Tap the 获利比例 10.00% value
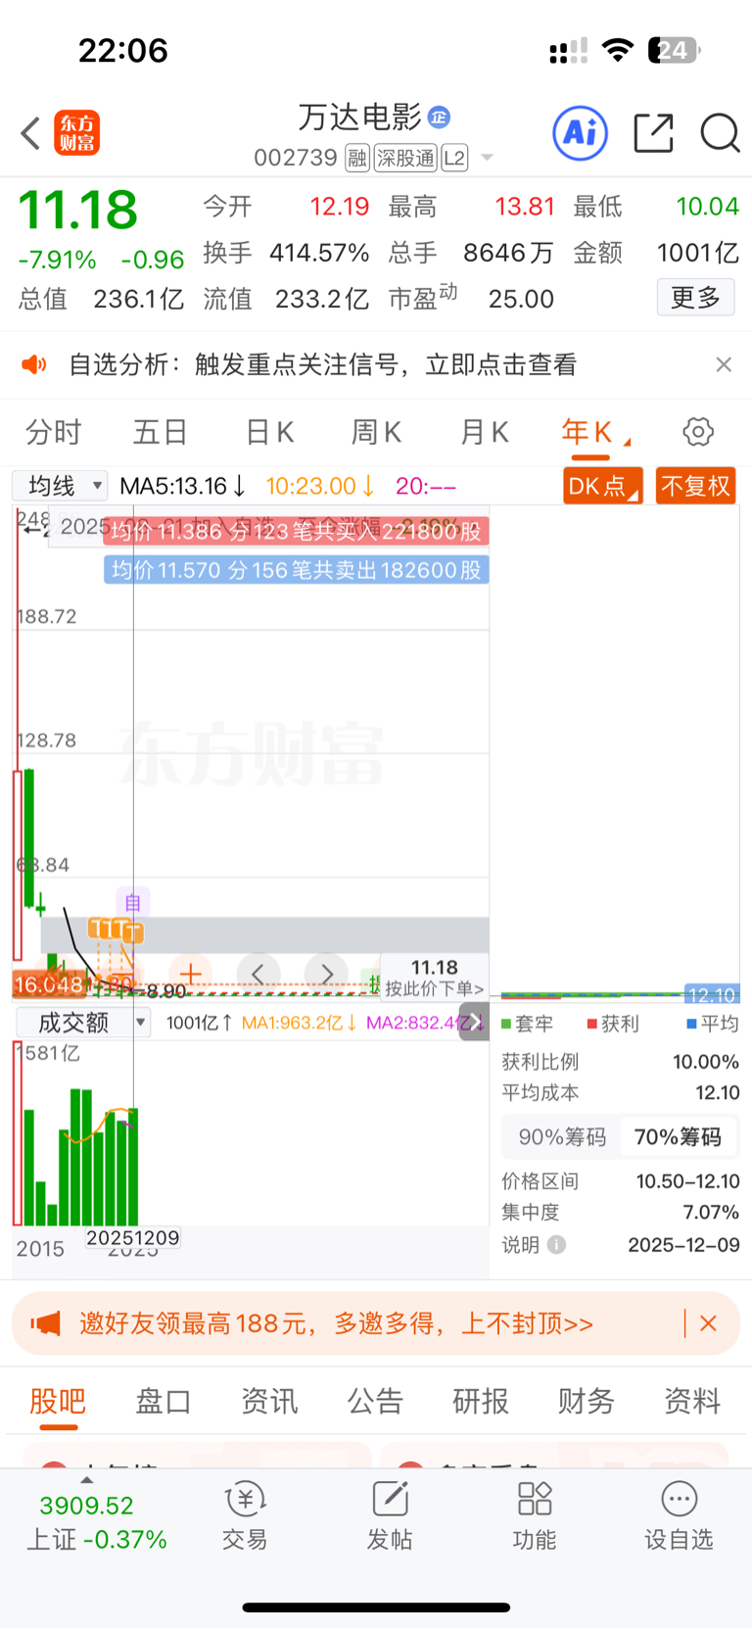Viewport: 752px width, 1629px height. tap(705, 1062)
